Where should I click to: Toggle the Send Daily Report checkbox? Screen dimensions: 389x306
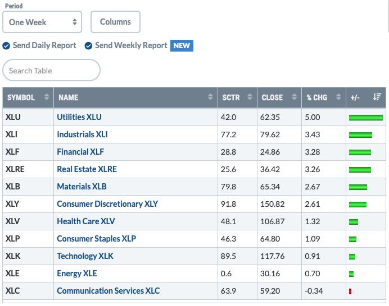click(6, 46)
